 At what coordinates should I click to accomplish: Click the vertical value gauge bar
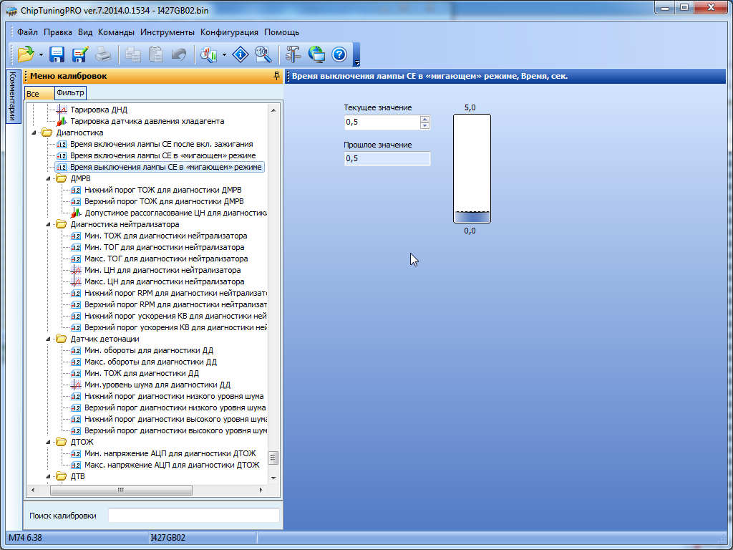tap(472, 168)
